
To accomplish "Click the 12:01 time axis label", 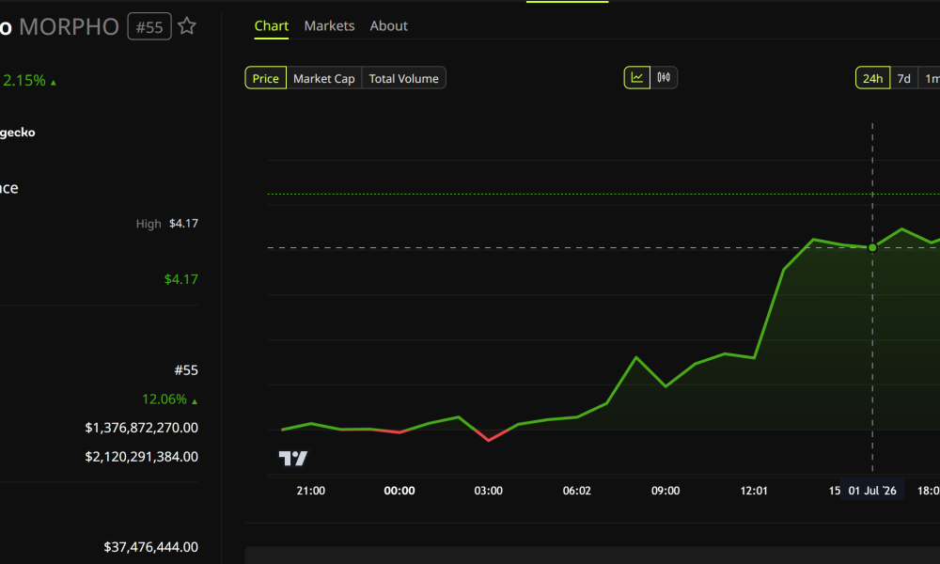I will [x=754, y=491].
